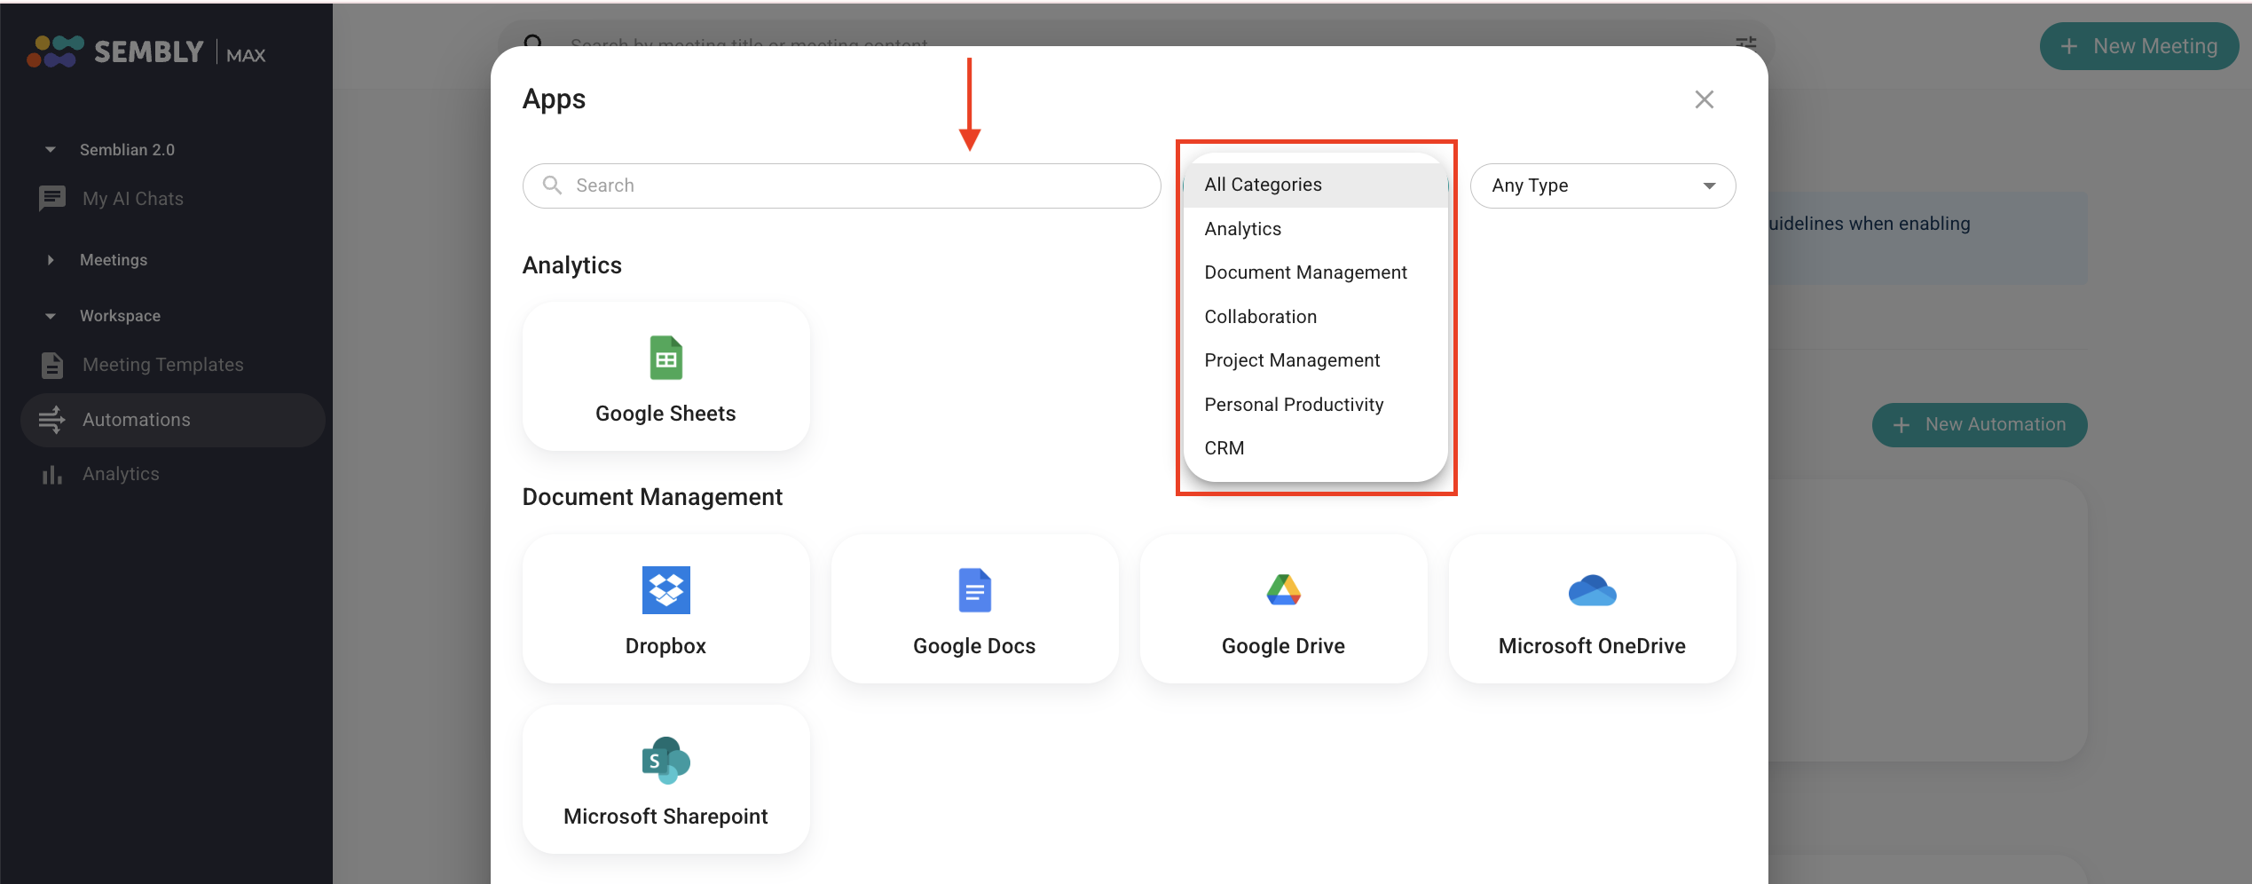Collapse the Workspace sidebar section
This screenshot has width=2252, height=884.
51,316
